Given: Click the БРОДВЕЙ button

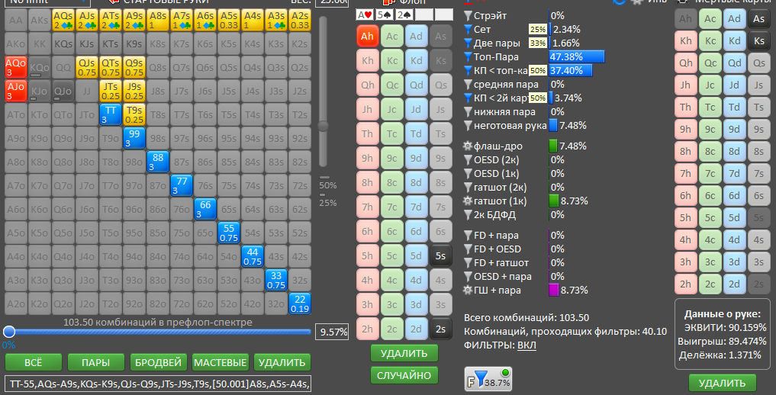Looking at the screenshot, I should (159, 362).
